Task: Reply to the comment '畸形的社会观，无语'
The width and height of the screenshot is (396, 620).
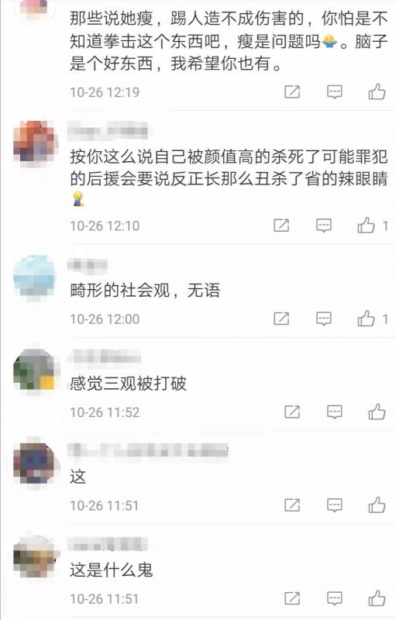Action: point(324,319)
